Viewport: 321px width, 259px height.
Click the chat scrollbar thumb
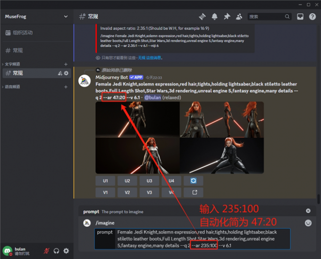coord(319,199)
